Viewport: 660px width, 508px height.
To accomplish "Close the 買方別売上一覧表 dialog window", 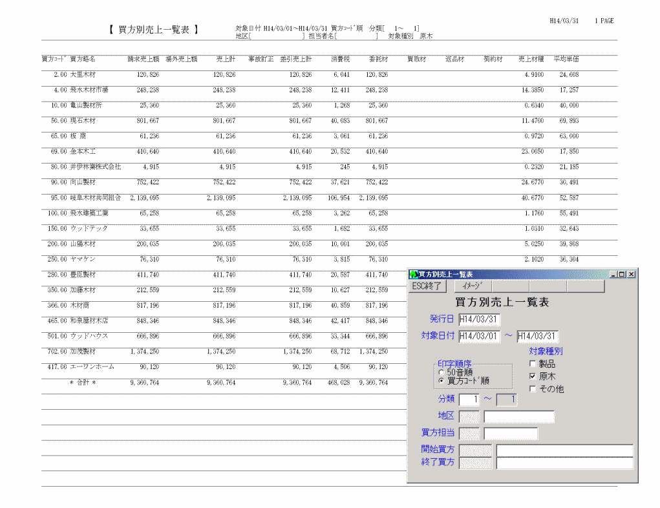I will tap(632, 275).
